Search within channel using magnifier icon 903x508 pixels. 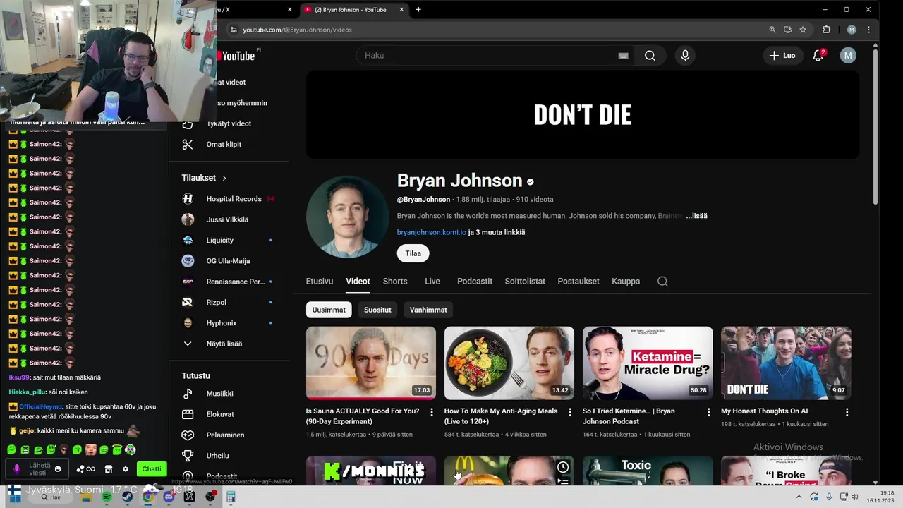[x=662, y=281]
